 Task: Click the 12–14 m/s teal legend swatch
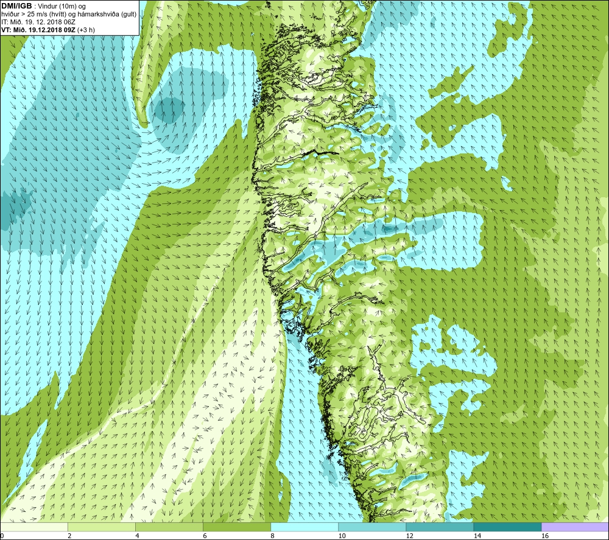coord(439,527)
